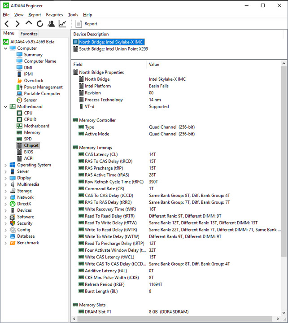Collapse the Computer branch
The height and width of the screenshot is (323, 288).
coord(5,48)
